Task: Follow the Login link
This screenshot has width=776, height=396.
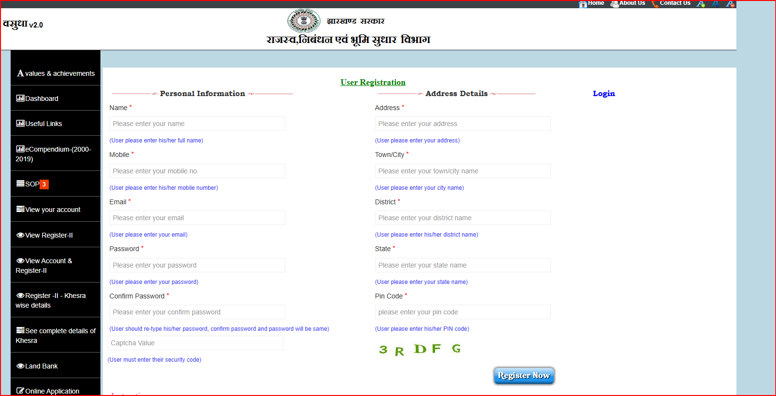Action: tap(604, 94)
